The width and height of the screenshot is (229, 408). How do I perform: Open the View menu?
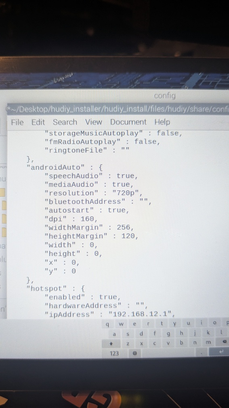(93, 122)
